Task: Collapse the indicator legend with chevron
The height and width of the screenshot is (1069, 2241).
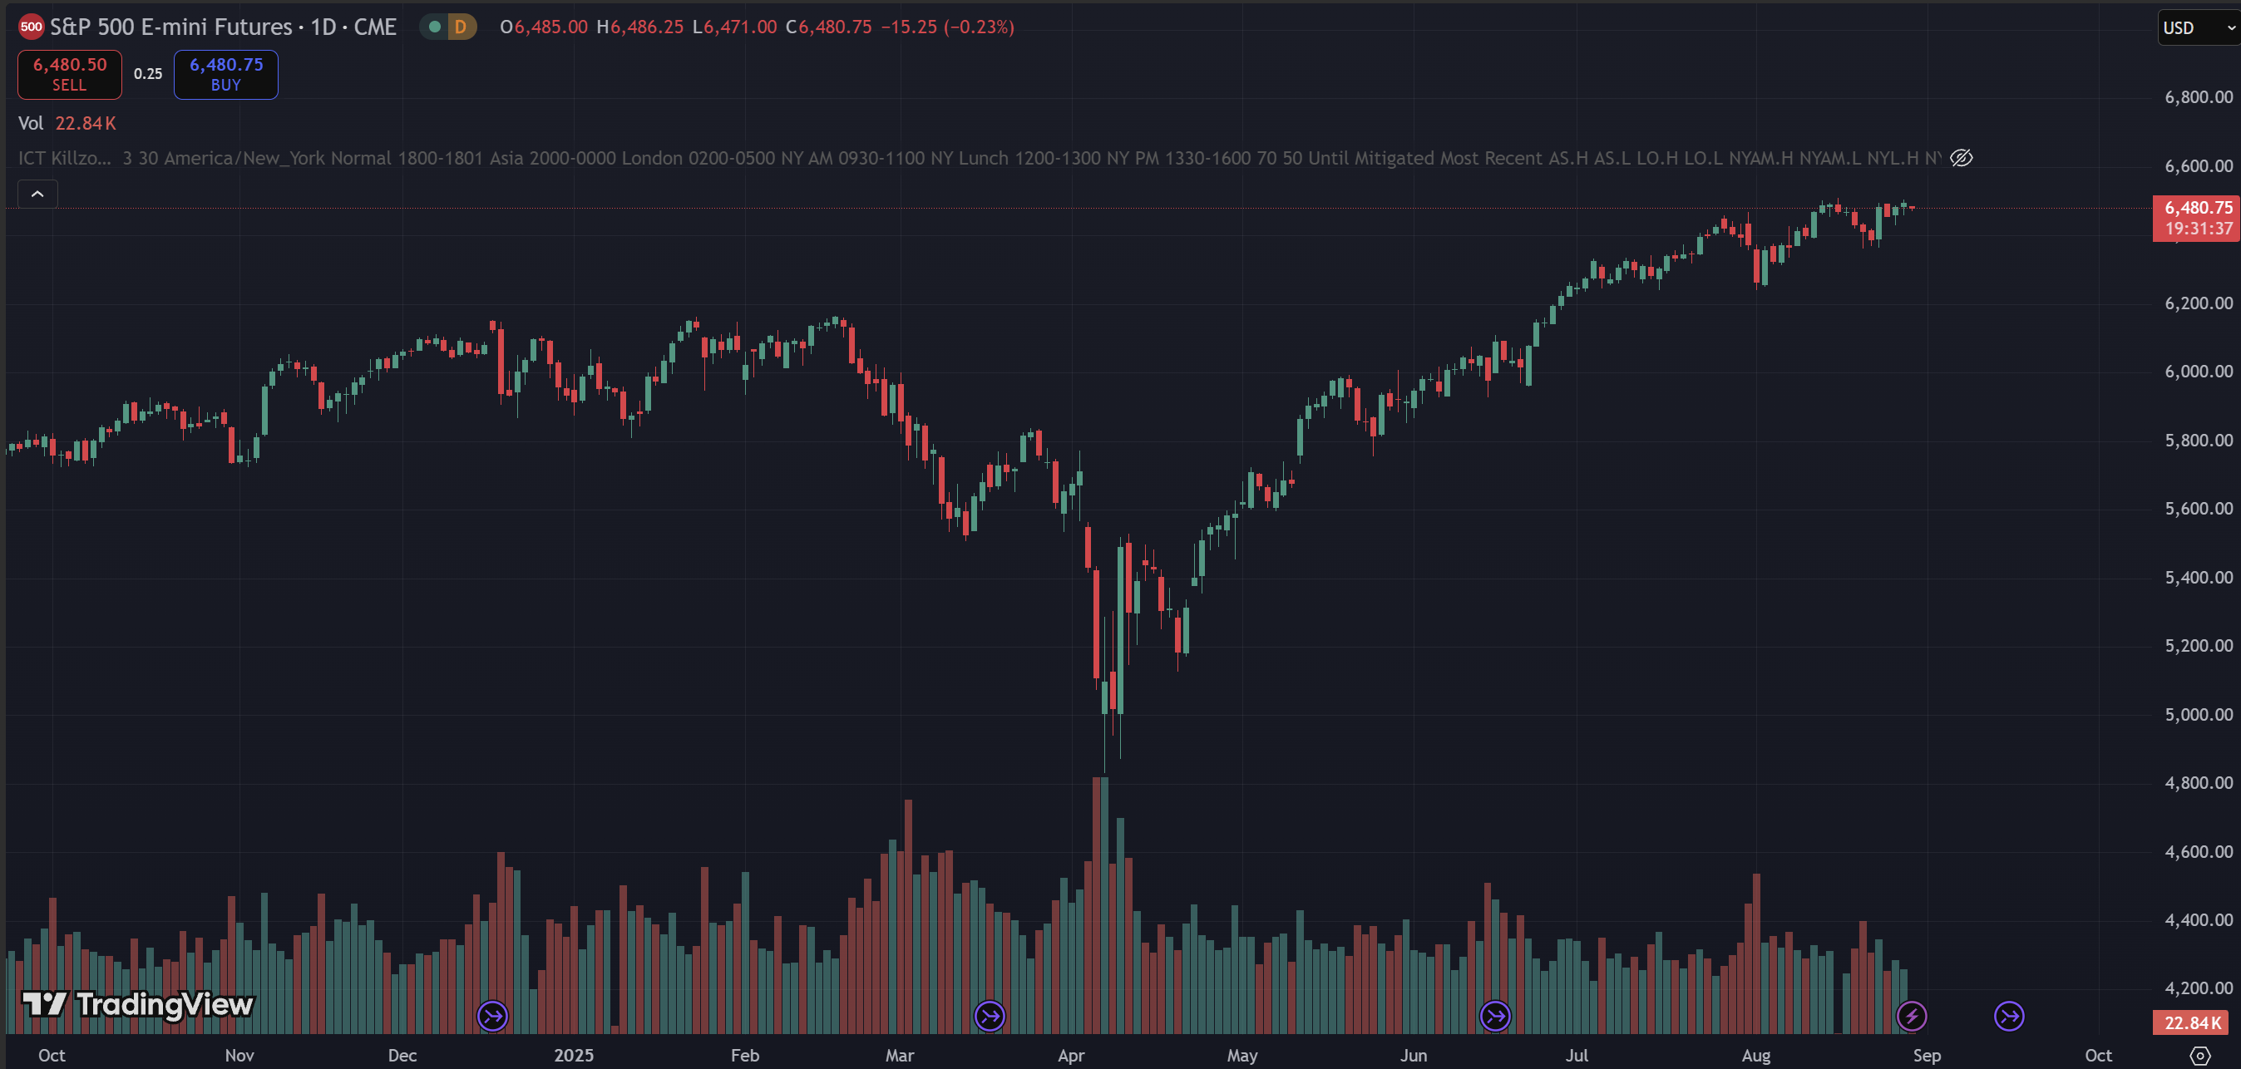Action: pos(37,194)
